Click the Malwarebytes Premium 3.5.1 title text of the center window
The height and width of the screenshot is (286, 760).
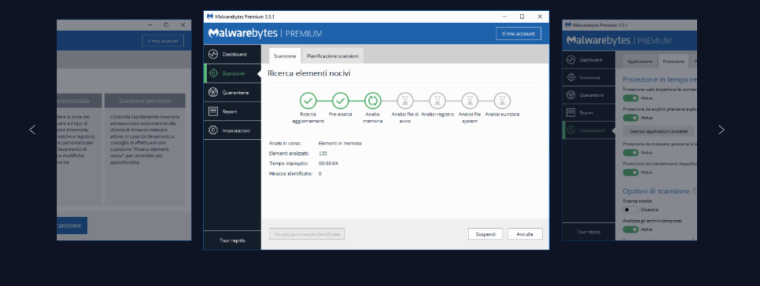point(245,16)
